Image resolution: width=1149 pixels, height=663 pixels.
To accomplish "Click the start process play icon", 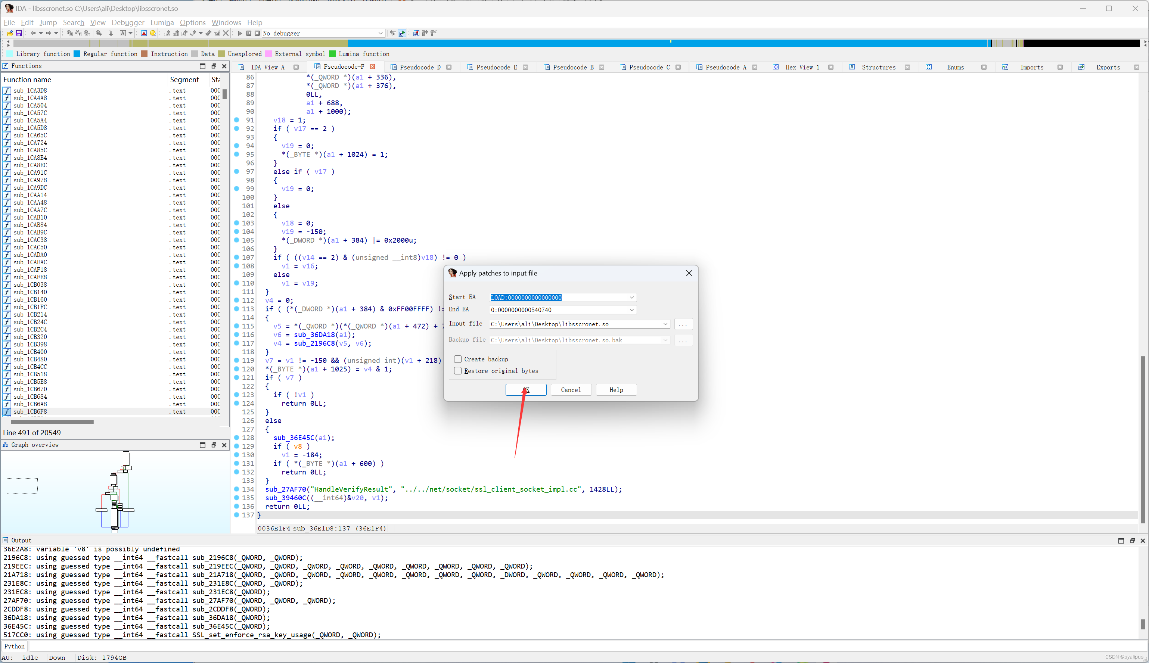I will click(x=240, y=33).
